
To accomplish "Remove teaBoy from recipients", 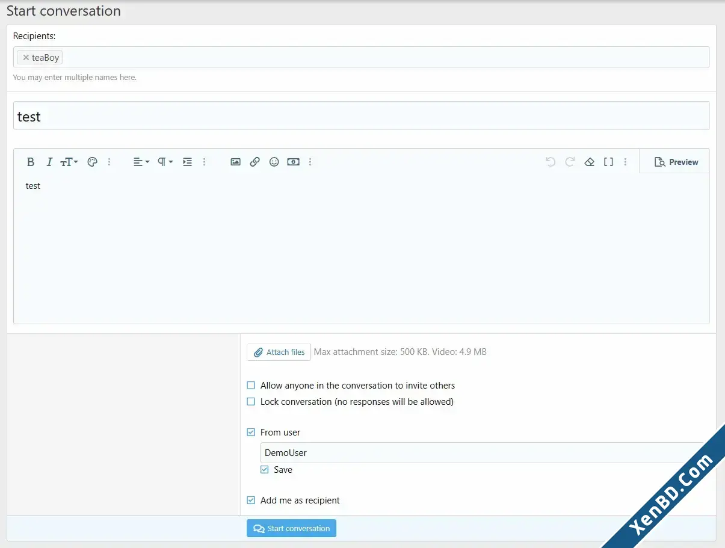I will point(26,58).
